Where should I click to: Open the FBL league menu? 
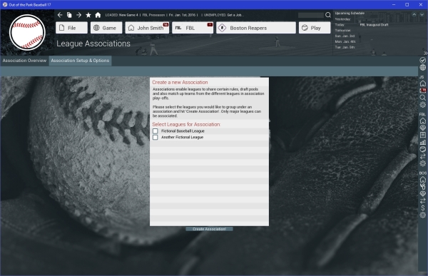click(193, 28)
